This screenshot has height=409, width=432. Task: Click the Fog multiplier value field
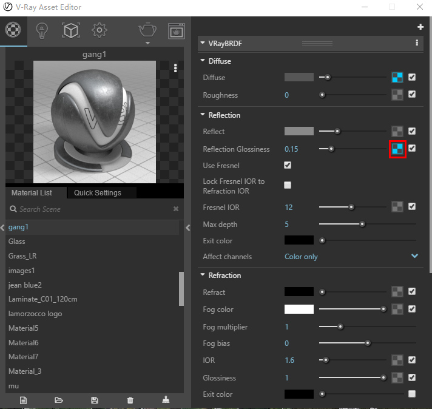[x=287, y=327]
